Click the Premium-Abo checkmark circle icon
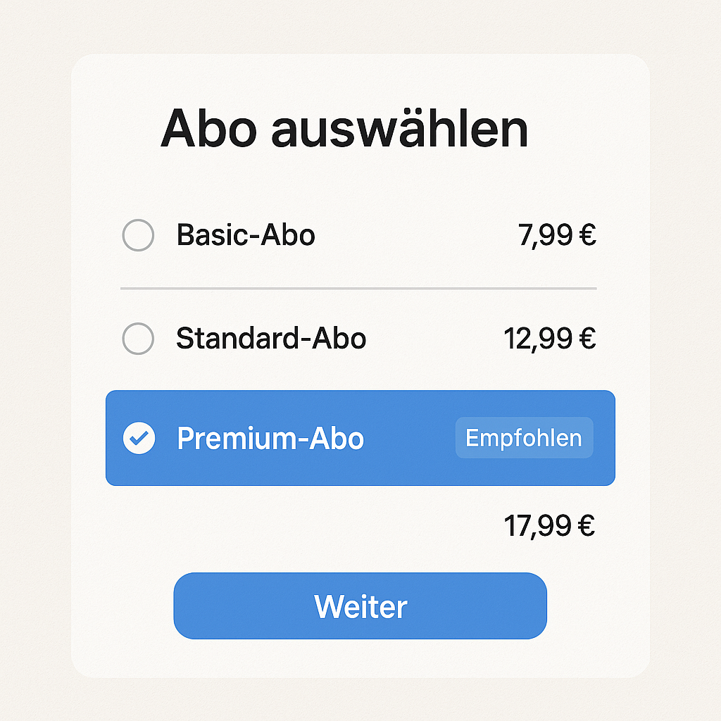The height and width of the screenshot is (721, 721). click(139, 438)
